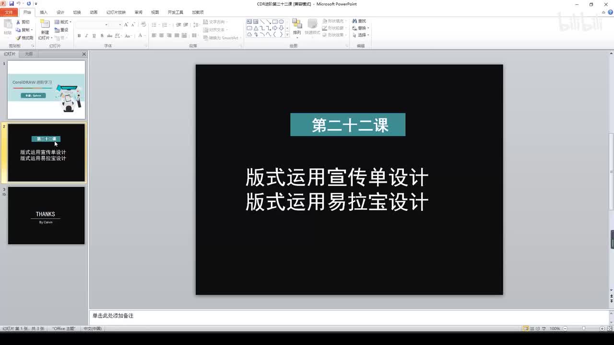Click the Undo arrow in quick access toolbar
This screenshot has height=345, width=614.
coord(18,4)
